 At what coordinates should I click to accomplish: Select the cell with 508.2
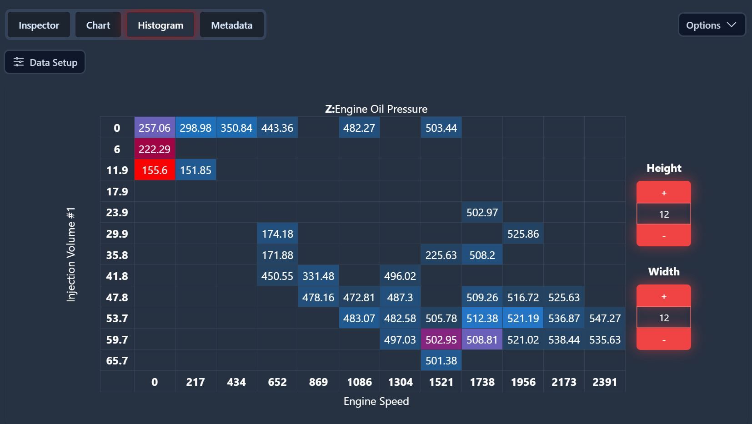(x=482, y=255)
